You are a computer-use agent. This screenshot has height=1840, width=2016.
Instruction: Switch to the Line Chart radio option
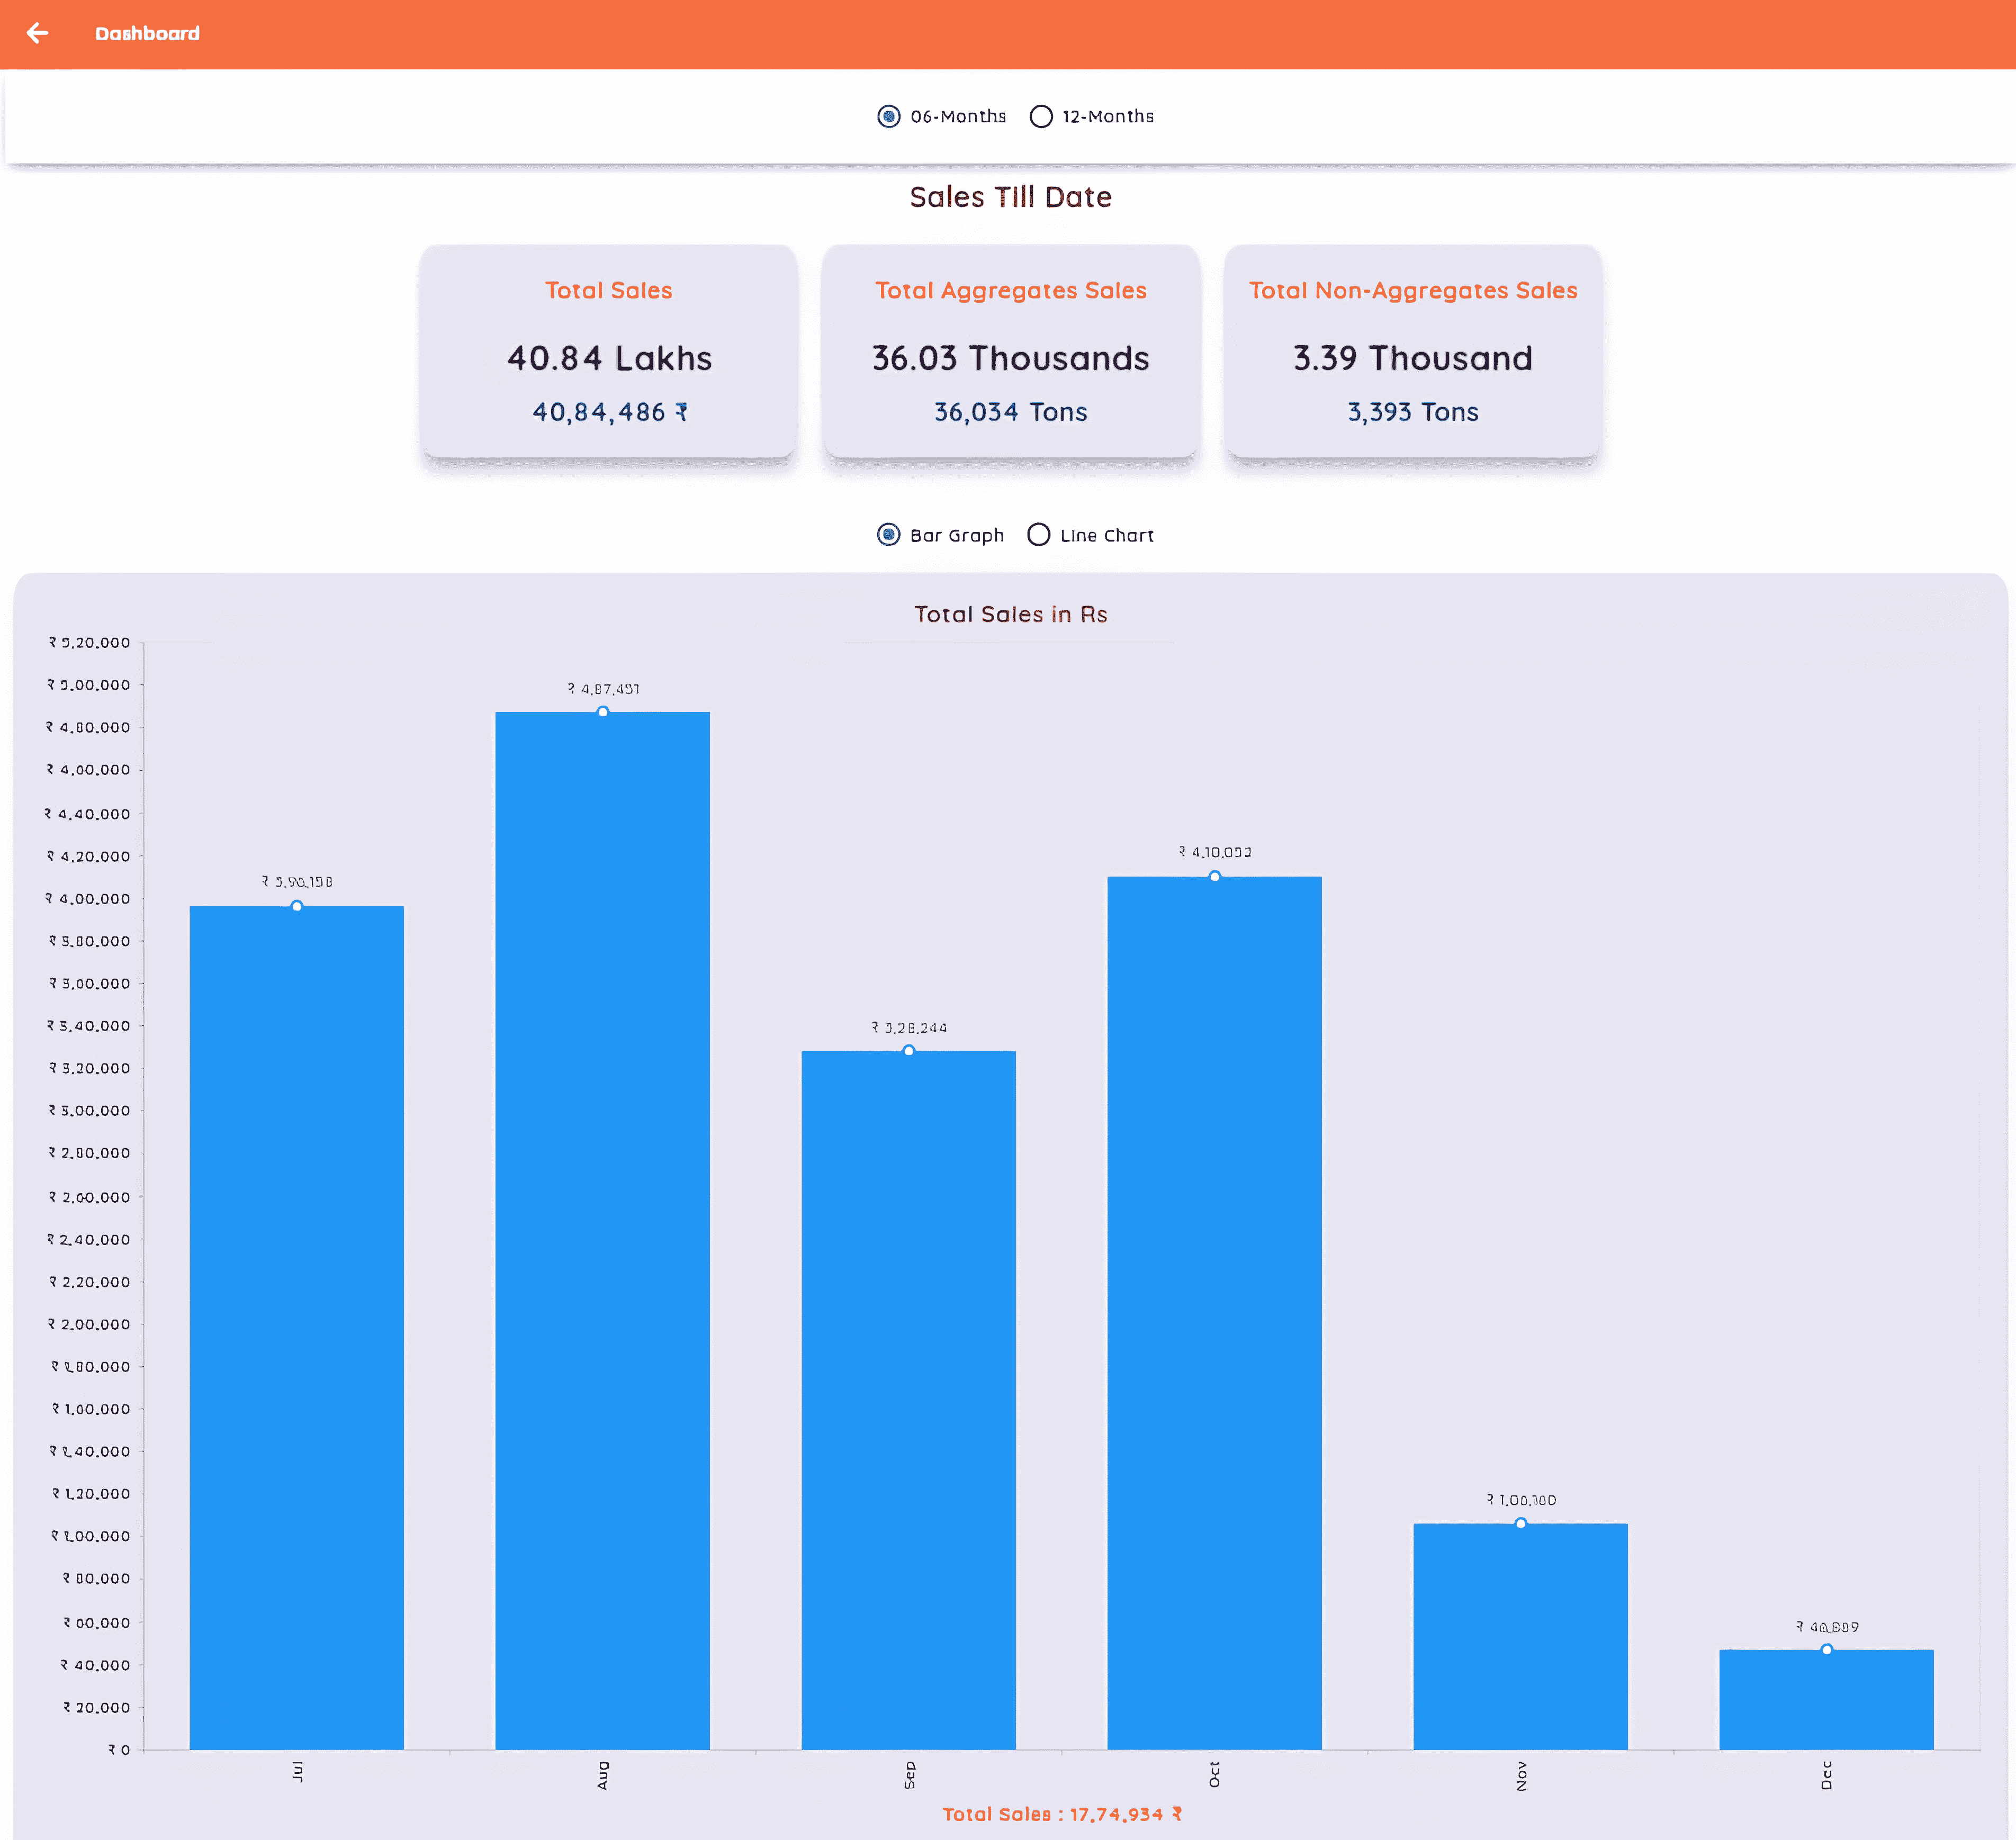coord(1090,535)
